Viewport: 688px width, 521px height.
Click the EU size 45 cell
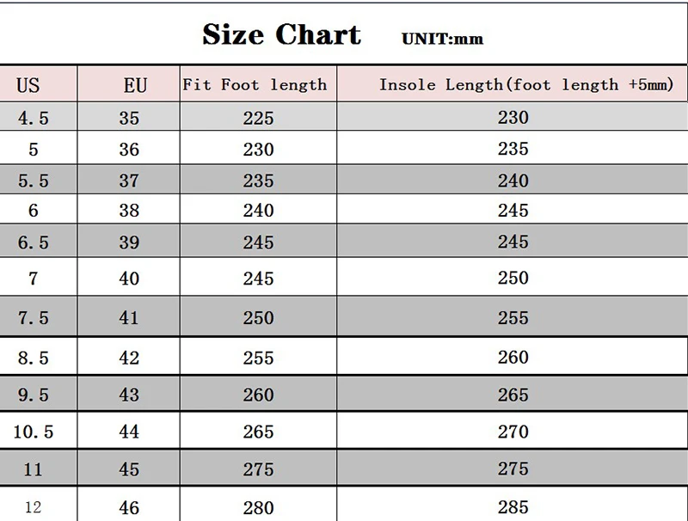click(x=129, y=469)
